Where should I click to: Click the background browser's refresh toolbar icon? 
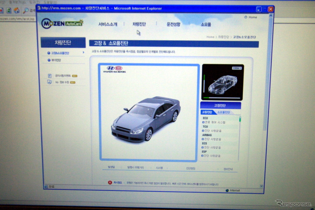(x=9, y=10)
